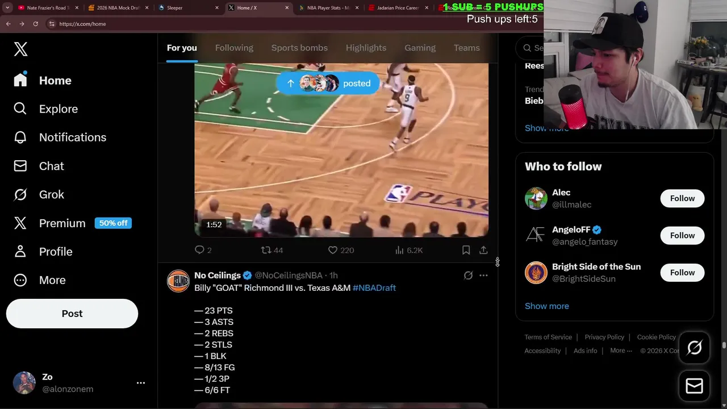The width and height of the screenshot is (727, 409).
Task: Switch to the 2026 NBA Mock Draft tab
Action: coord(118,8)
